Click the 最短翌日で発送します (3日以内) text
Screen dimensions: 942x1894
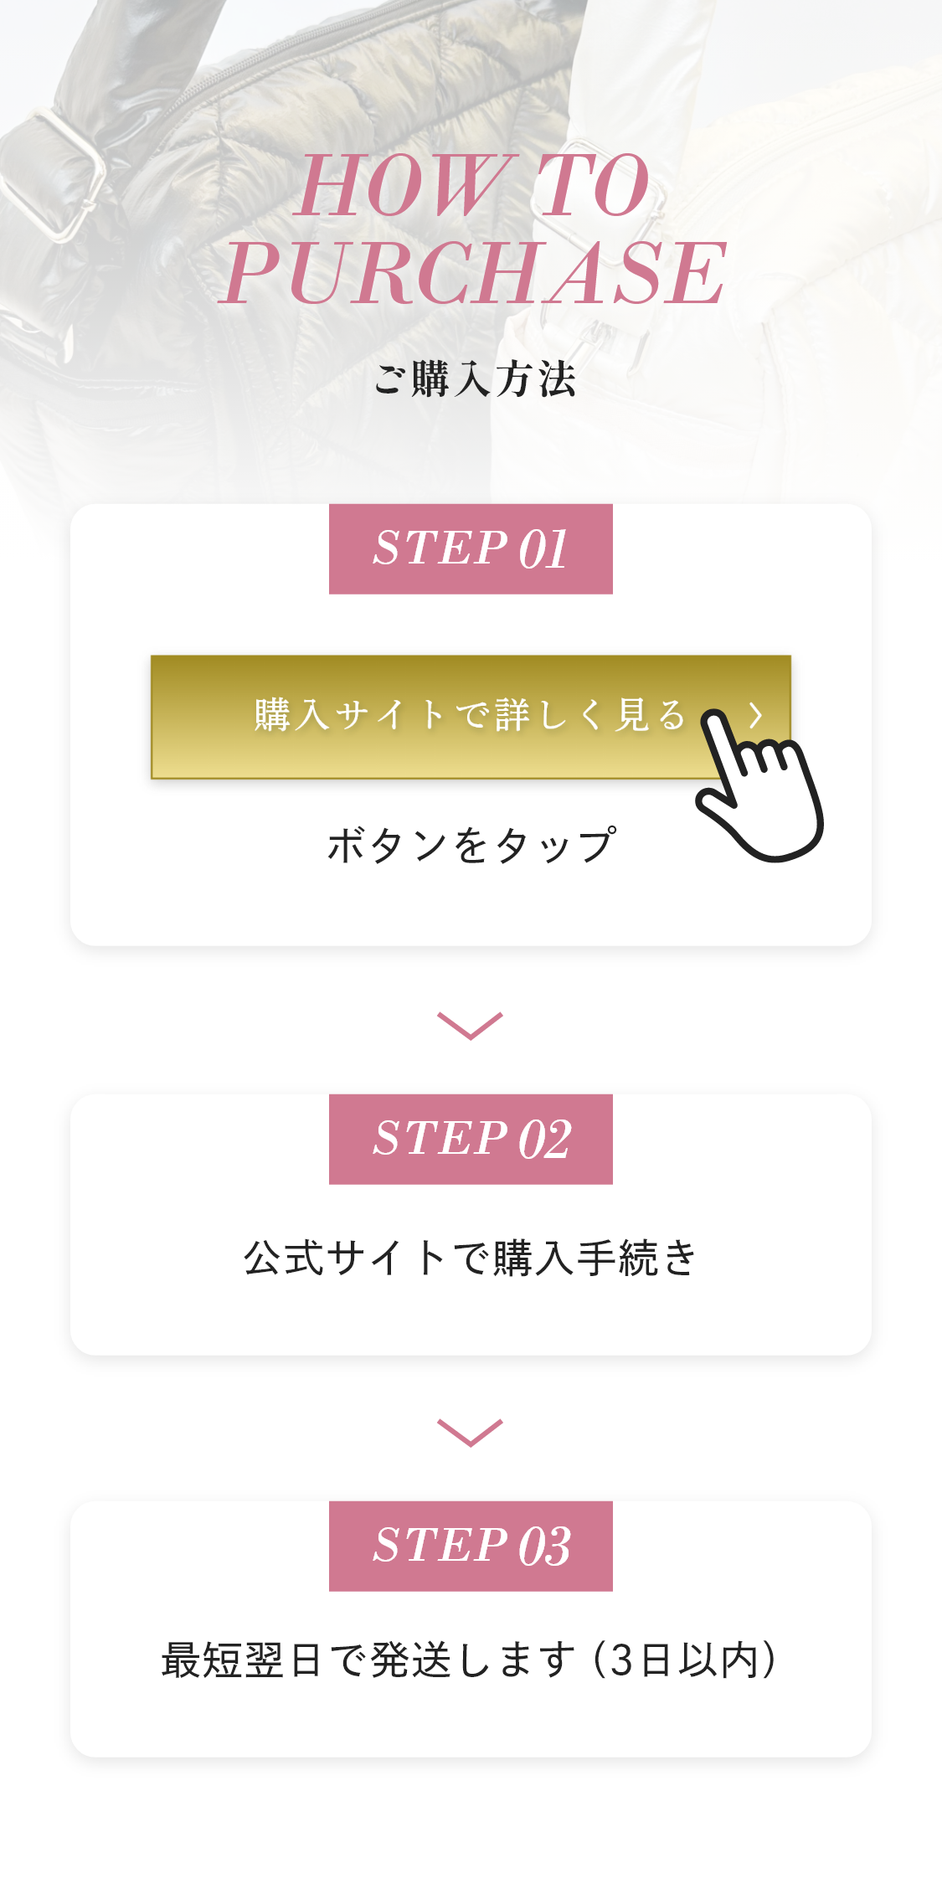(x=471, y=1660)
